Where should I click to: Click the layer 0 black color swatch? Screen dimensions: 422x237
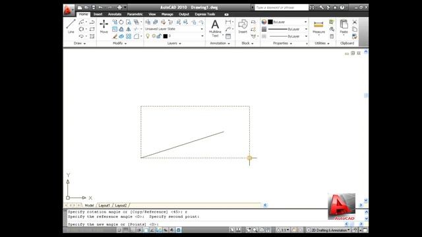[166, 36]
